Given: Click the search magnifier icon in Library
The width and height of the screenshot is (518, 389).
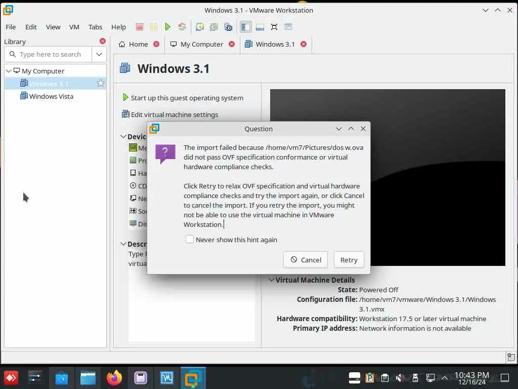Looking at the screenshot, I should point(13,54).
